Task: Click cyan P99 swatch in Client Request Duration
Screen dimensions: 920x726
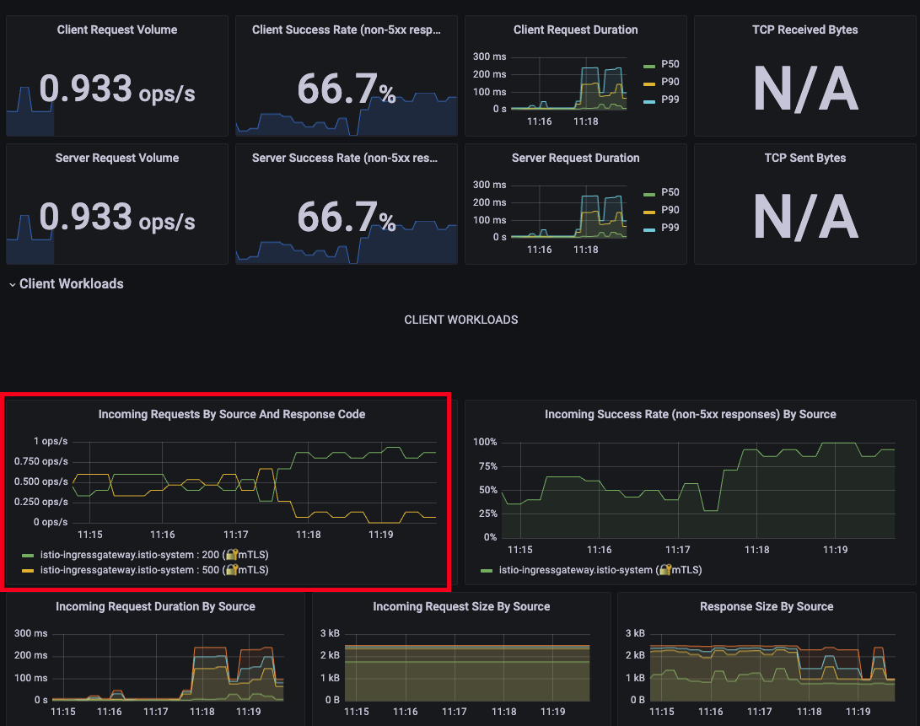Action: click(x=649, y=101)
